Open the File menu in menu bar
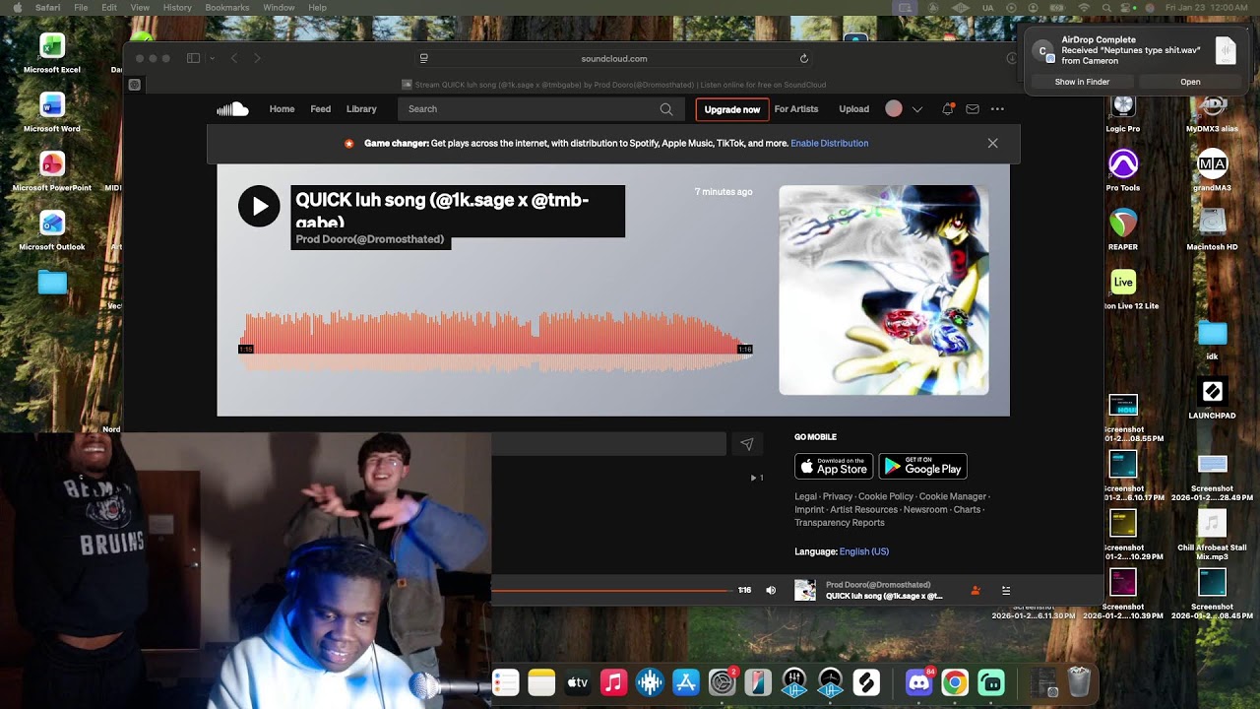The width and height of the screenshot is (1260, 709). pyautogui.click(x=81, y=7)
